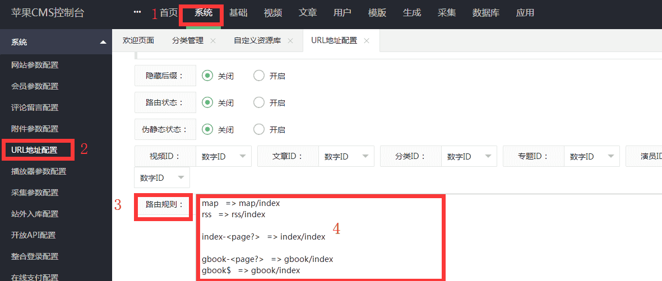Screen dimensions: 662x281
Task: Switch to 自定义资源库 tab
Action: (257, 40)
